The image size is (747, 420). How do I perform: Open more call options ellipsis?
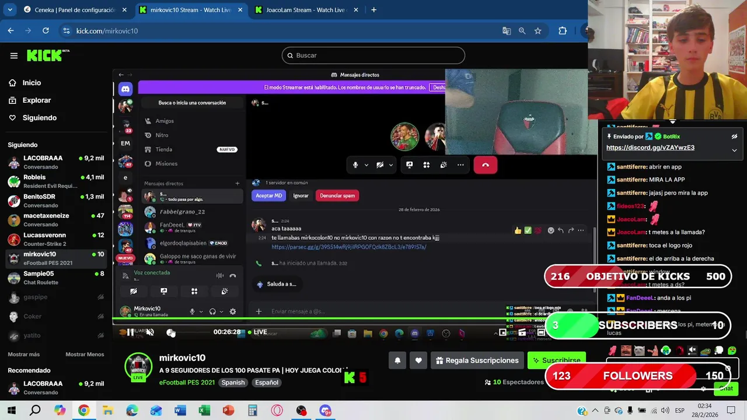click(460, 165)
